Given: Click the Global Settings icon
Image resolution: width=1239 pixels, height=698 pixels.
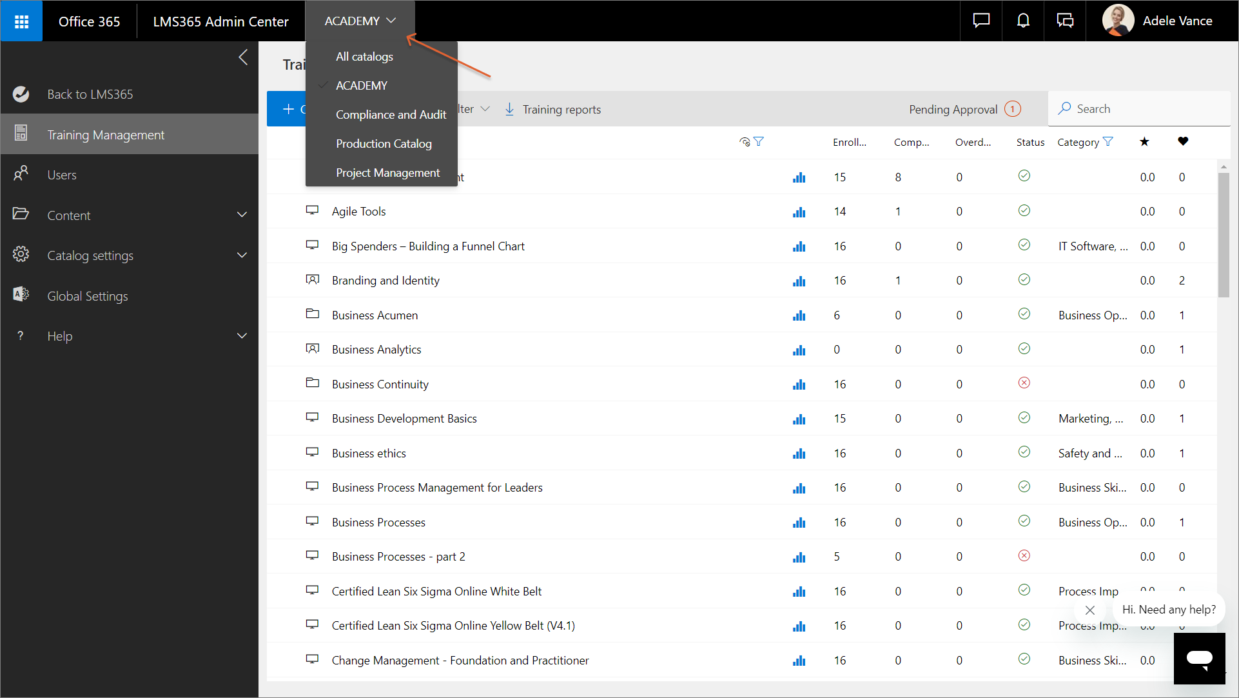Looking at the screenshot, I should pos(21,295).
